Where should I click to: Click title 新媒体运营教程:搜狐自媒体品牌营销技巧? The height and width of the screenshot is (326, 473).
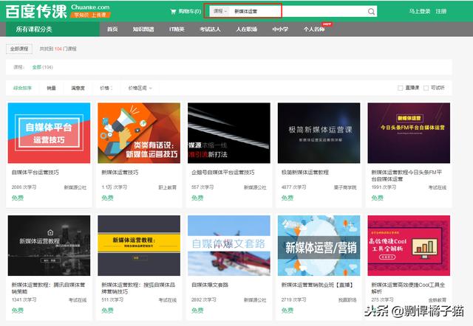tap(138, 288)
